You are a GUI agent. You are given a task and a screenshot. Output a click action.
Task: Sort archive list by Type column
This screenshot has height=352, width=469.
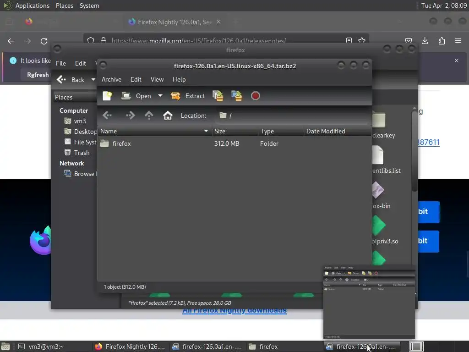tap(281, 131)
